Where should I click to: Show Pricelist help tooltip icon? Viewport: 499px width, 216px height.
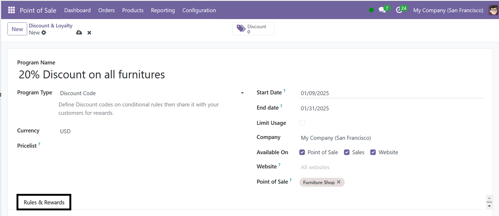(x=39, y=144)
